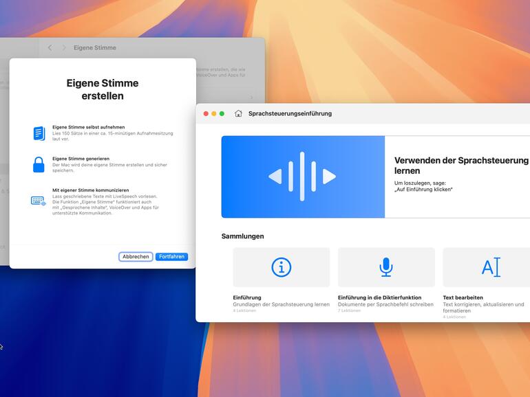The height and width of the screenshot is (397, 530).
Task: Click the Mit eigener Stimme kommunizieren text
Action: 91,190
